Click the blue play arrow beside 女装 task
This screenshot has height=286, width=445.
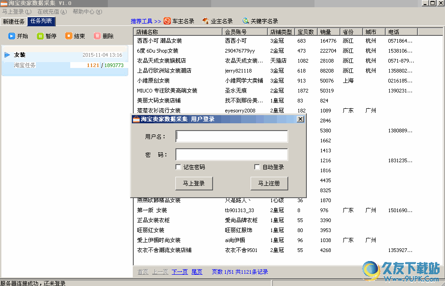point(7,55)
